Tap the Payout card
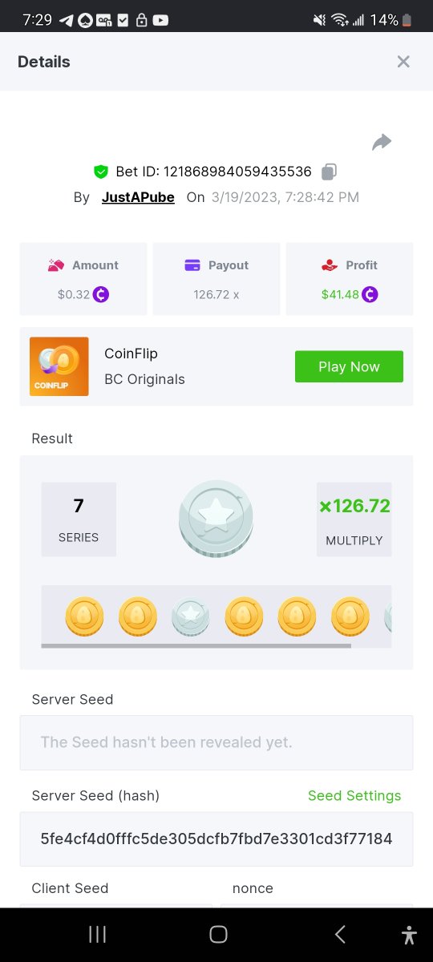This screenshot has height=962, width=433. tap(216, 279)
